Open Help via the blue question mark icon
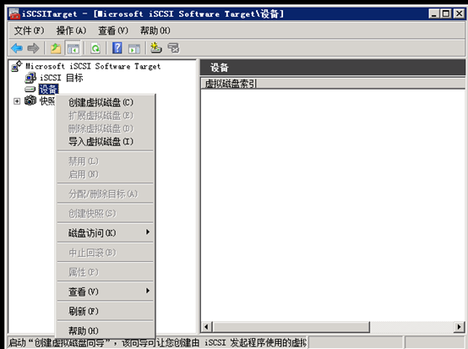The width and height of the screenshot is (468, 349). (x=117, y=48)
